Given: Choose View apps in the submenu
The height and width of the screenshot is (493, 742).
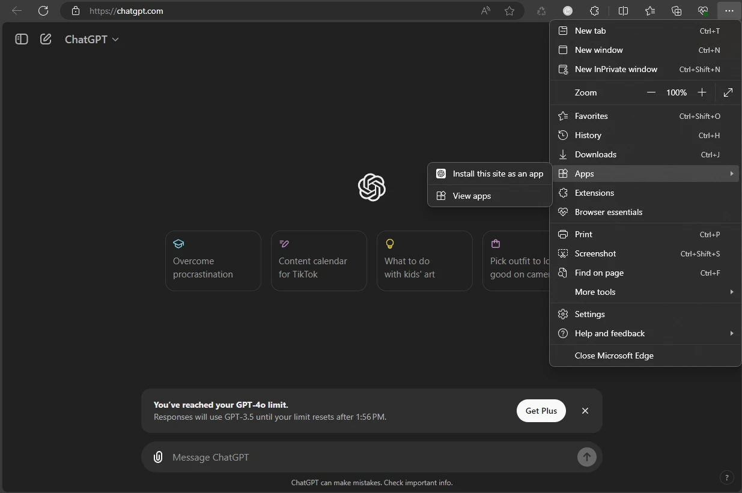Looking at the screenshot, I should [x=490, y=196].
